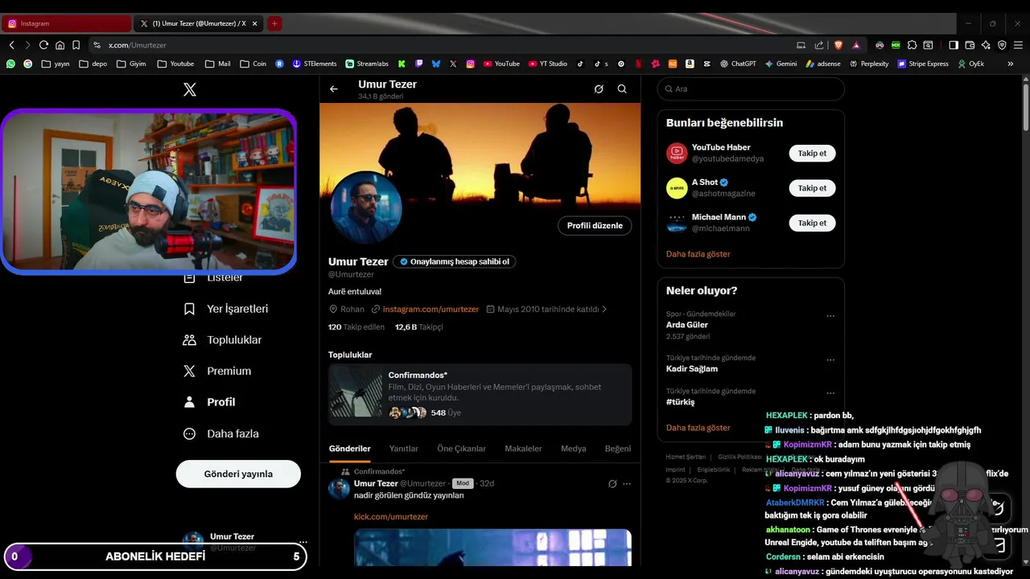Open the Netflix bookmark icon
The image size is (1030, 579).
point(638,64)
